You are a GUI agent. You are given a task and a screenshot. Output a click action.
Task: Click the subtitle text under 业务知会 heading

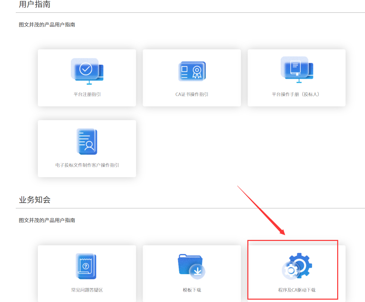pos(47,220)
